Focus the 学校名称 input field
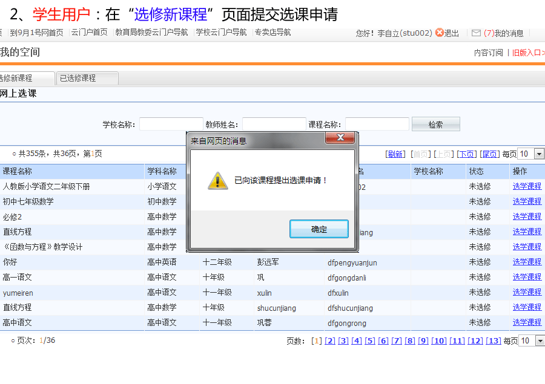This screenshot has width=545, height=384. [171, 125]
